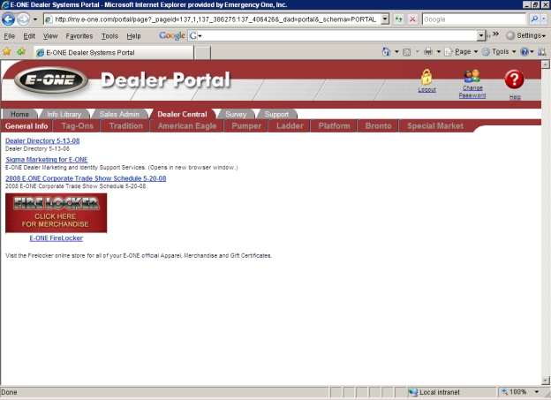551x400 pixels.
Task: Click the E-ONE oval logo
Action: coord(51,79)
